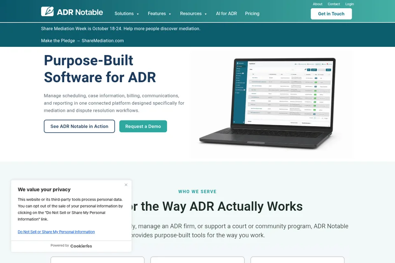395x263 pixels.
Task: Open Do Not Sell or Share link
Action: pyautogui.click(x=56, y=232)
